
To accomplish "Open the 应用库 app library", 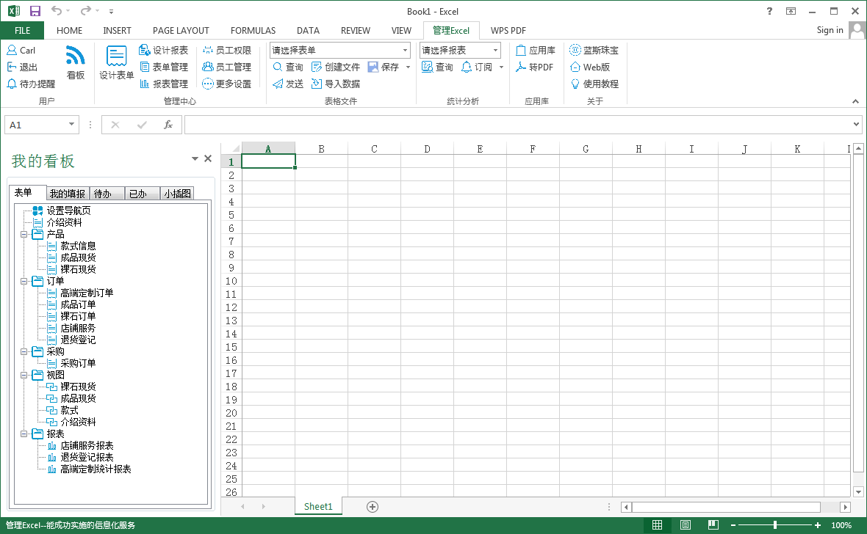I will (x=535, y=51).
